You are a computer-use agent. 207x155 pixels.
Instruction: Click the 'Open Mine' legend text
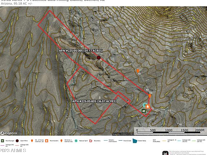point(24,141)
